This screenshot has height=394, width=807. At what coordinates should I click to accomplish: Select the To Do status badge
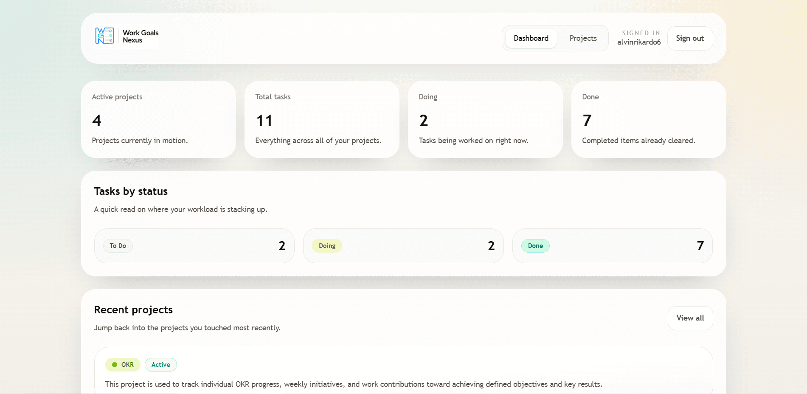click(118, 246)
